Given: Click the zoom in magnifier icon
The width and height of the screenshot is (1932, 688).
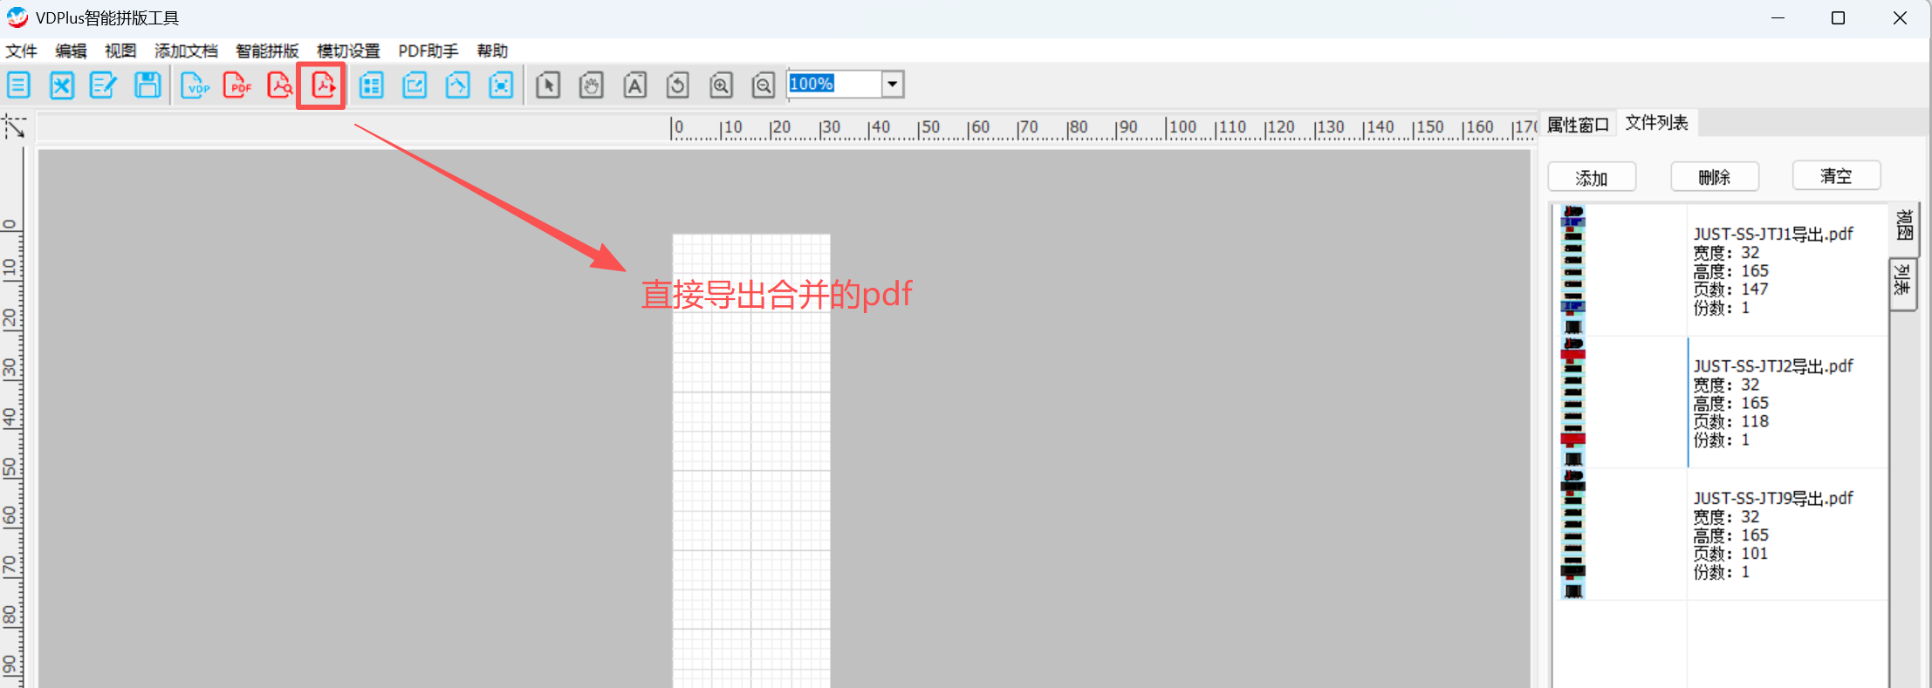Looking at the screenshot, I should 721,85.
